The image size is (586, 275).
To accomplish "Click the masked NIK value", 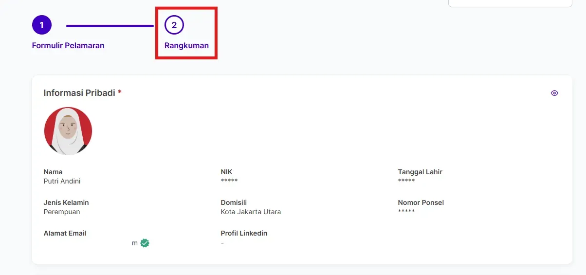I will (229, 181).
